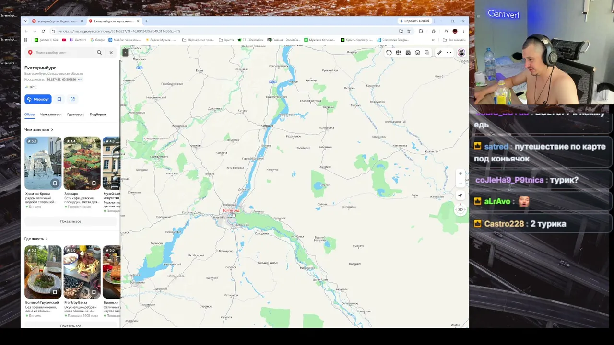
Task: Save Зоопарк with its bookmark icon
Action: [94, 183]
